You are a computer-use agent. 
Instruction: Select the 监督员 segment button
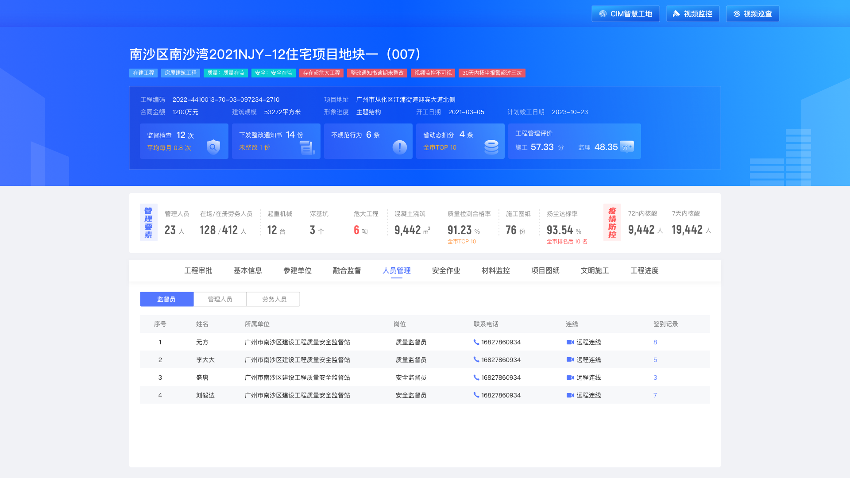point(166,299)
